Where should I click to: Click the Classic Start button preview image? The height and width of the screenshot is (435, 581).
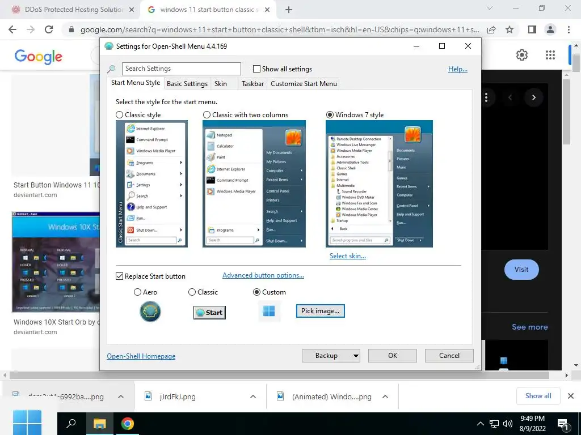(209, 313)
